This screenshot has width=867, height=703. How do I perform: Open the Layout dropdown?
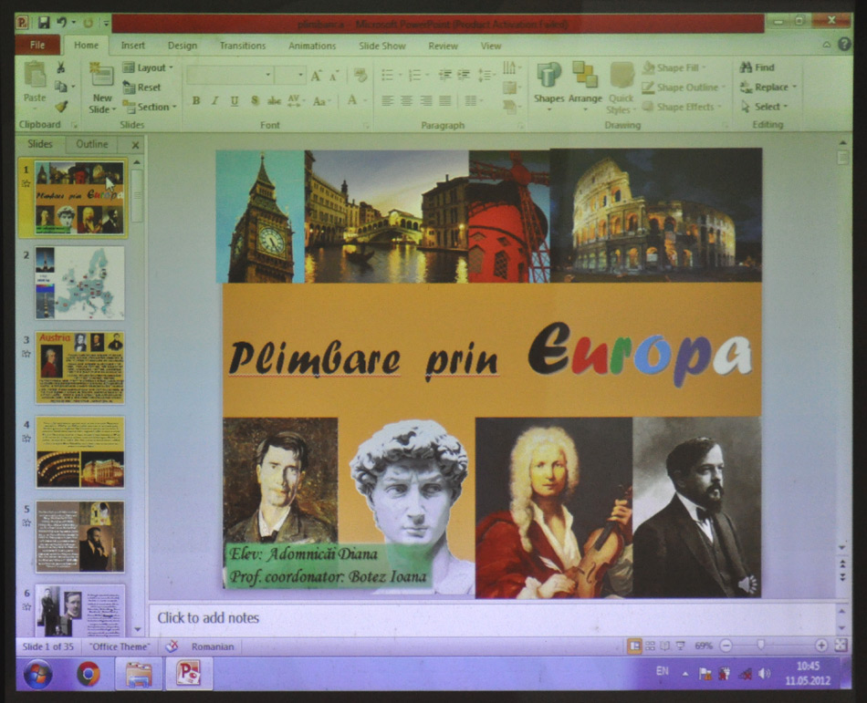[x=148, y=67]
